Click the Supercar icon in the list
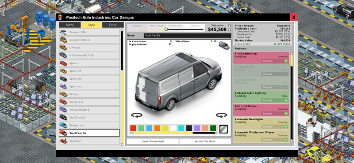This screenshot has height=163, width=354. 63,141
